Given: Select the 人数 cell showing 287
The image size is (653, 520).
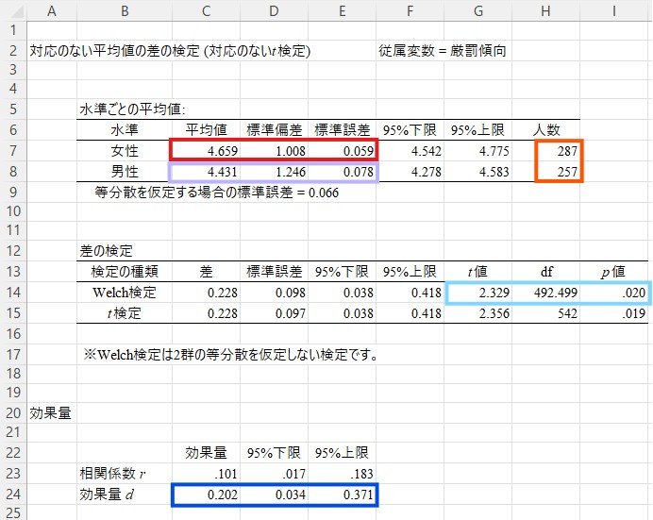Looking at the screenshot, I should click(557, 150).
